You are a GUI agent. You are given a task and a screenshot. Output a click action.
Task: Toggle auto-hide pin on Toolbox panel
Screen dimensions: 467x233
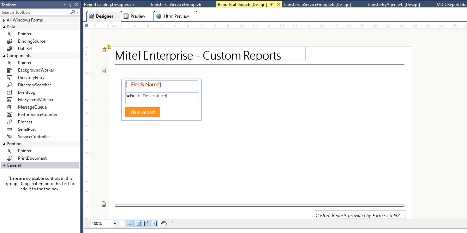coord(70,5)
